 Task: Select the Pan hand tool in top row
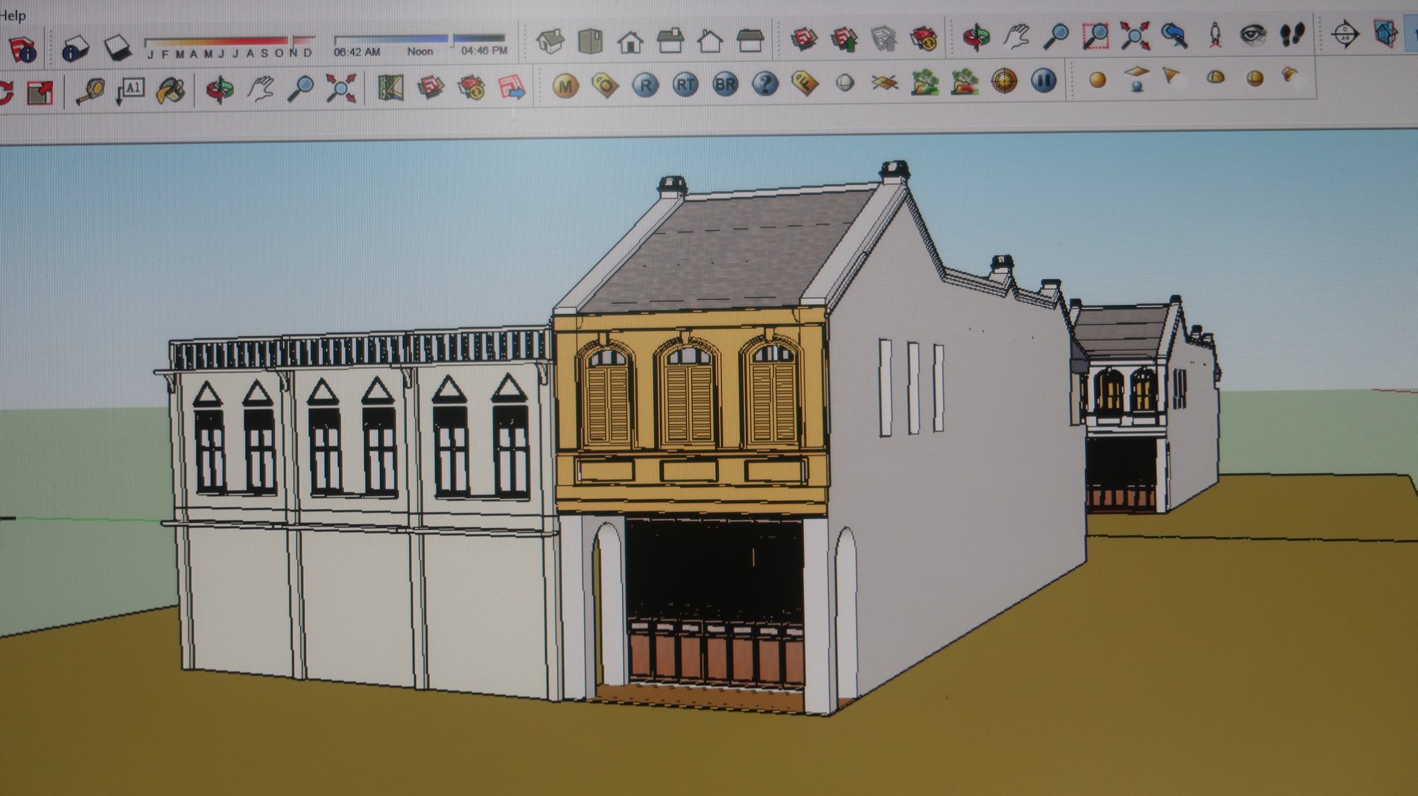pyautogui.click(x=1016, y=35)
